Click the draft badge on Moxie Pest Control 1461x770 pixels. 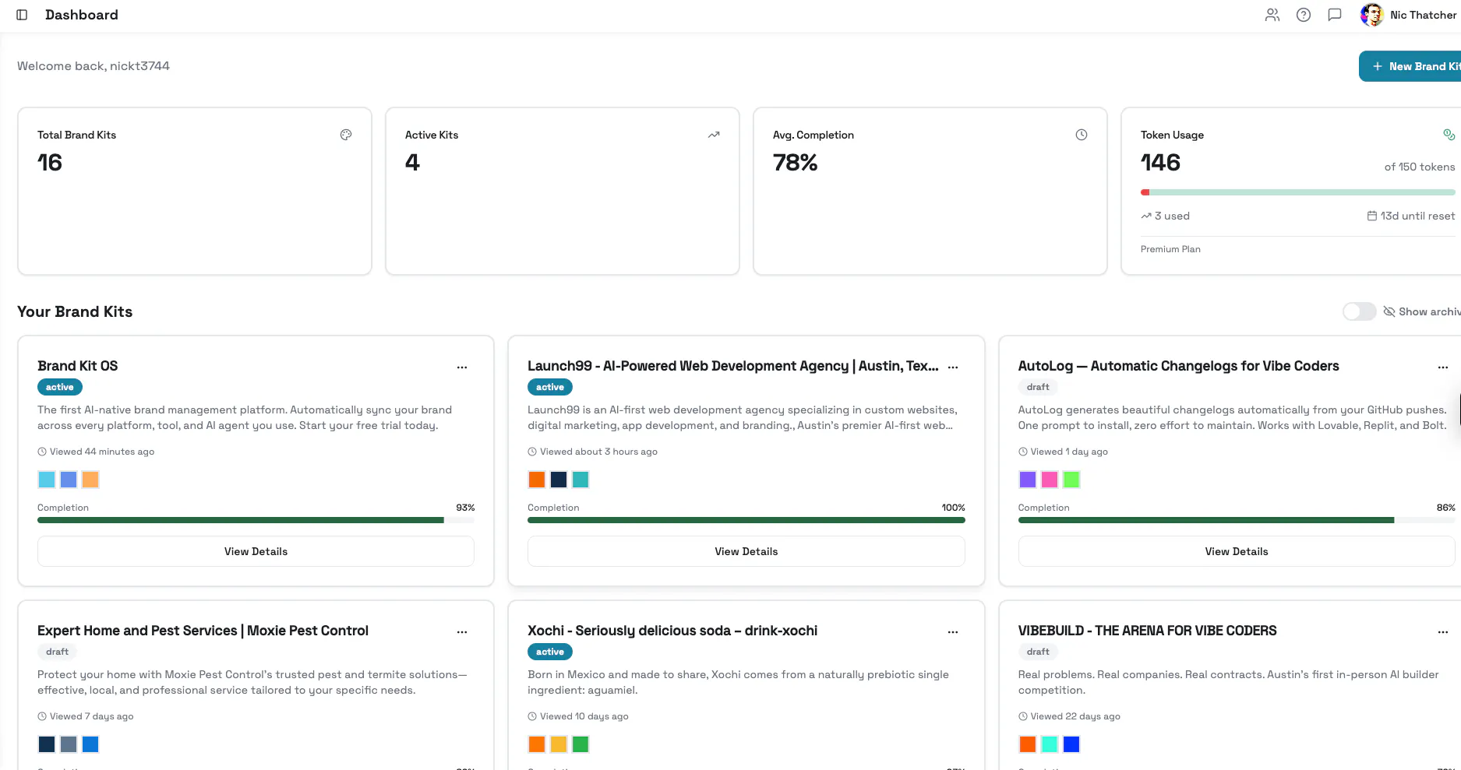[57, 652]
